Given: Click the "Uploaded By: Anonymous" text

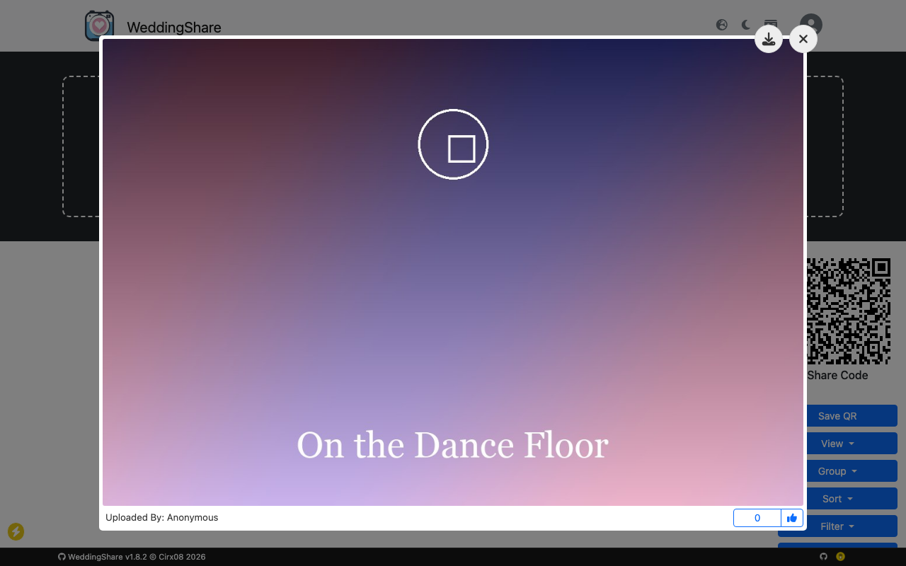Looking at the screenshot, I should click(x=162, y=517).
